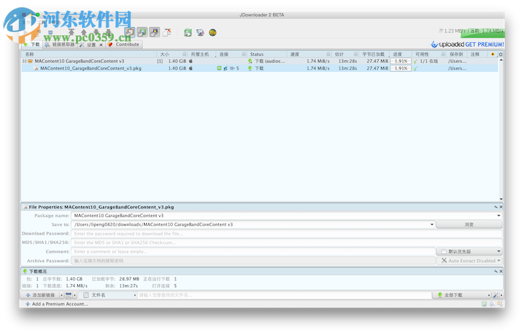Click the 浏览 browse button
This screenshot has height=335, width=524.
coord(469,224)
